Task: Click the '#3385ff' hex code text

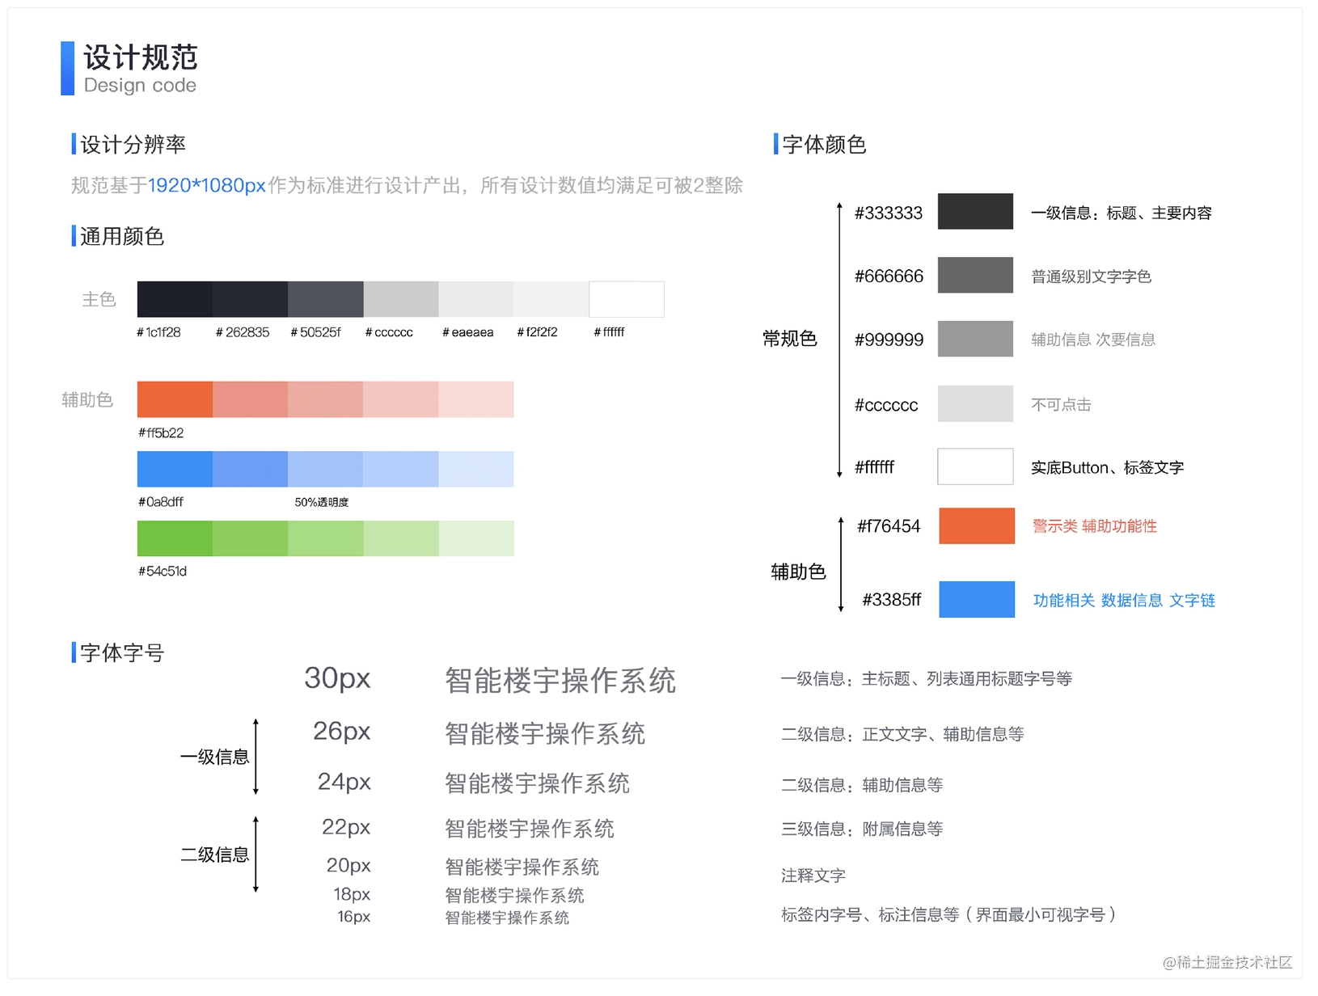Action: pos(892,600)
